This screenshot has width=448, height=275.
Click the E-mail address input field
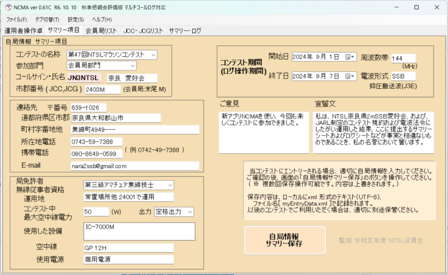click(x=134, y=166)
